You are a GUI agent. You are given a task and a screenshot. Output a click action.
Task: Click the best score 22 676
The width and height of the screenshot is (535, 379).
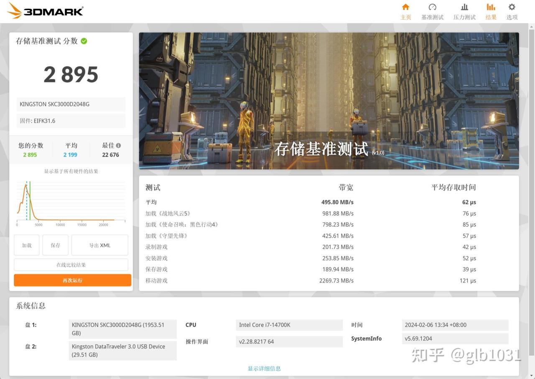click(111, 155)
